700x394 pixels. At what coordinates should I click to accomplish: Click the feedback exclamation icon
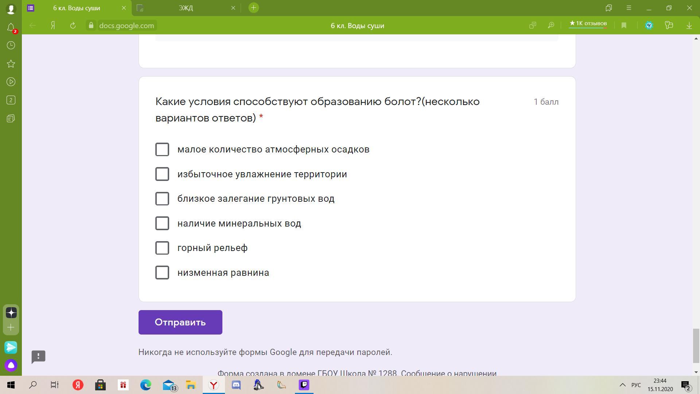[38, 356]
